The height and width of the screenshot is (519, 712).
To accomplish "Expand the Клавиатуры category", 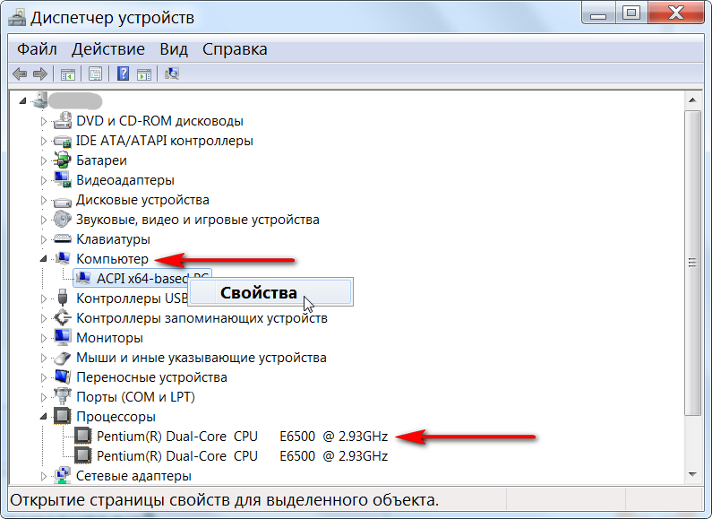I will pos(44,239).
